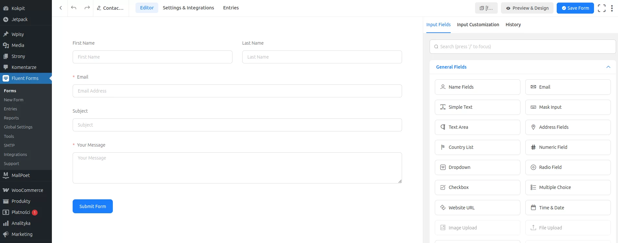Add a Numeric Field
This screenshot has height=243, width=618.
[568, 147]
